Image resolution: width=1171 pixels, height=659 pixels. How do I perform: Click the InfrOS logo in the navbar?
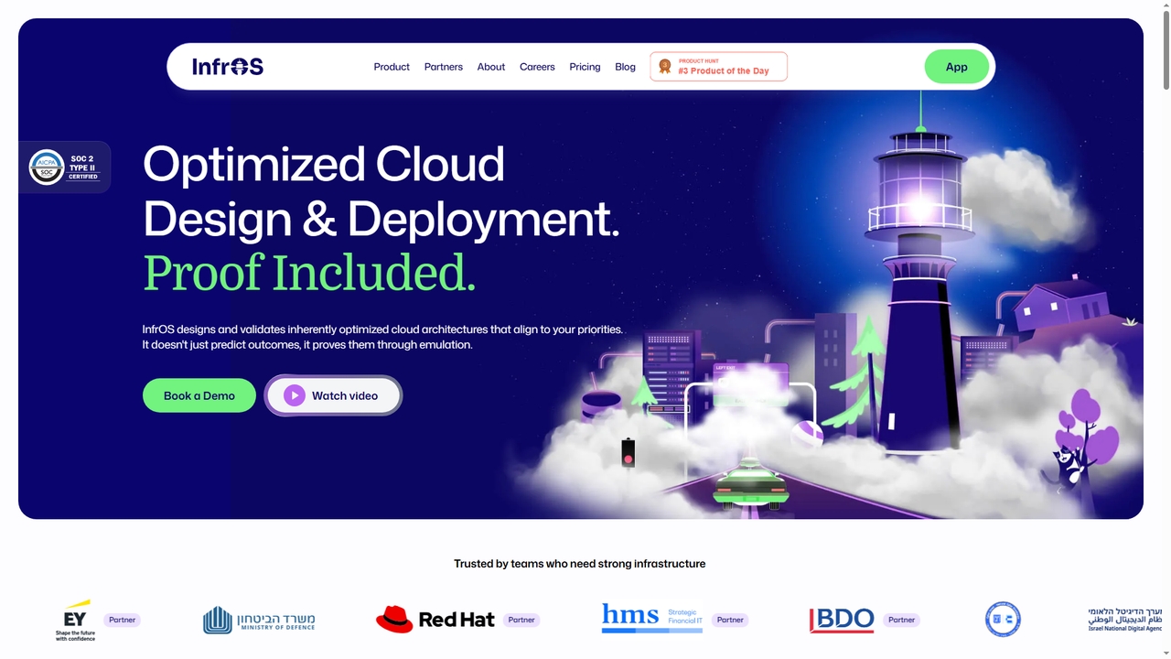tap(228, 67)
